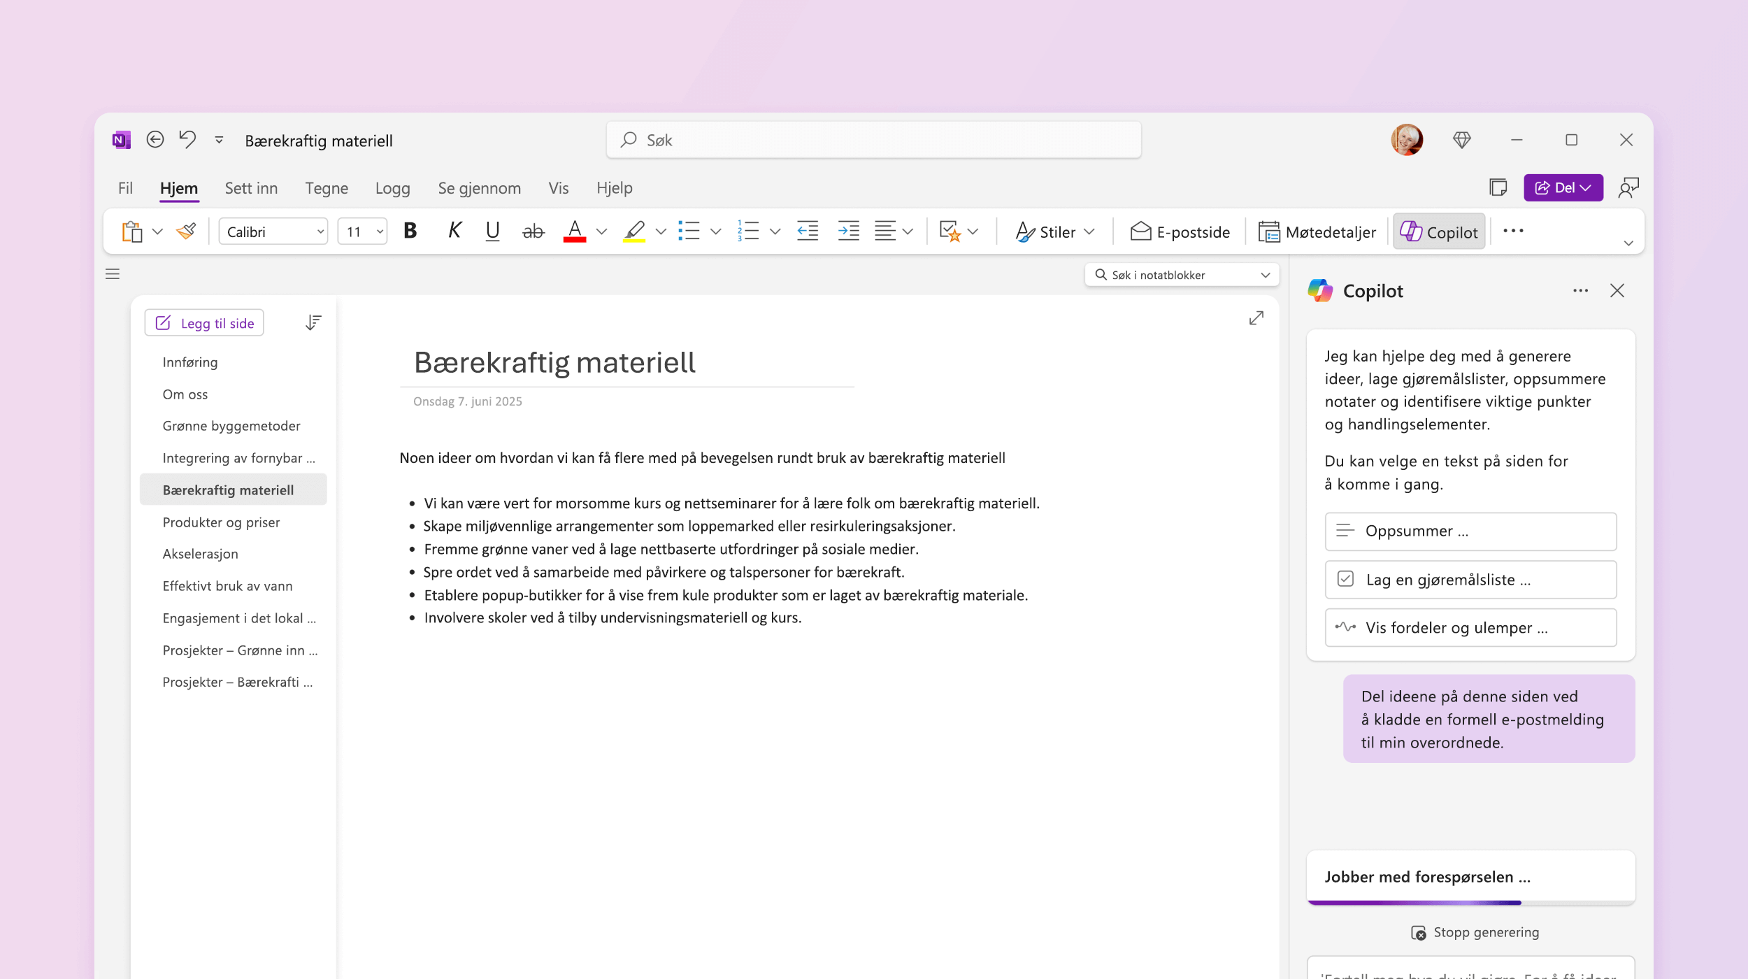The height and width of the screenshot is (979, 1748).
Task: Undo the last action
Action: pos(187,140)
